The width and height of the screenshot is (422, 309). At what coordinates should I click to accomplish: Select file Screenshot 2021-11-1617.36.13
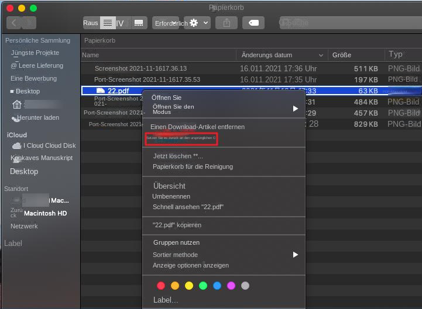click(x=140, y=68)
